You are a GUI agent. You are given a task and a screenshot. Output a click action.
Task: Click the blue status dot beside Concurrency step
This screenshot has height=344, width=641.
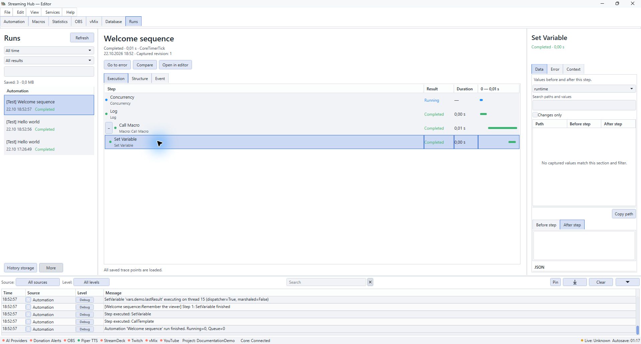pyautogui.click(x=106, y=100)
